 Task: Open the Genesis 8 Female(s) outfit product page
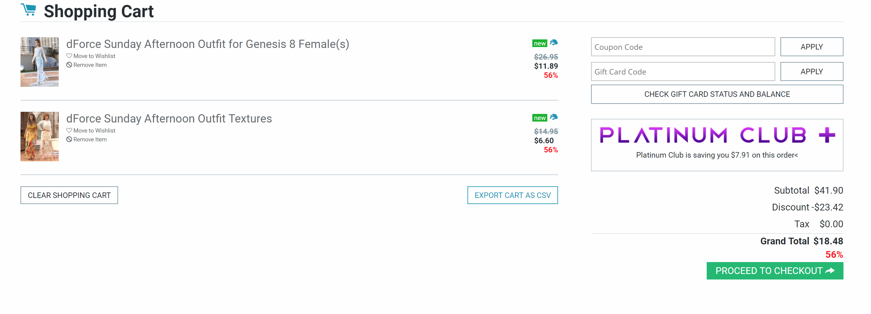coord(207,44)
